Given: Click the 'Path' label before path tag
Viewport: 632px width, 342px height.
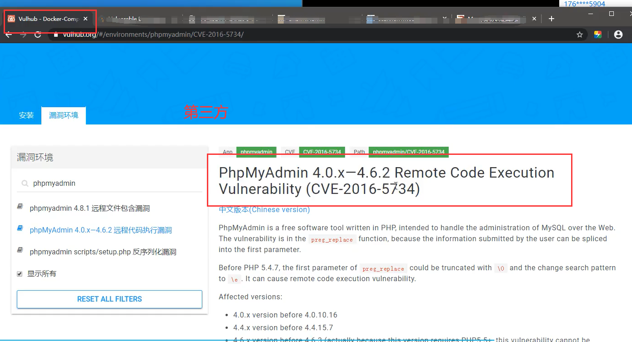Looking at the screenshot, I should 359,152.
